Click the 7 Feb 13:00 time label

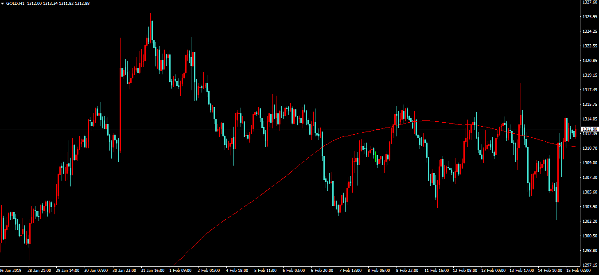click(350, 270)
